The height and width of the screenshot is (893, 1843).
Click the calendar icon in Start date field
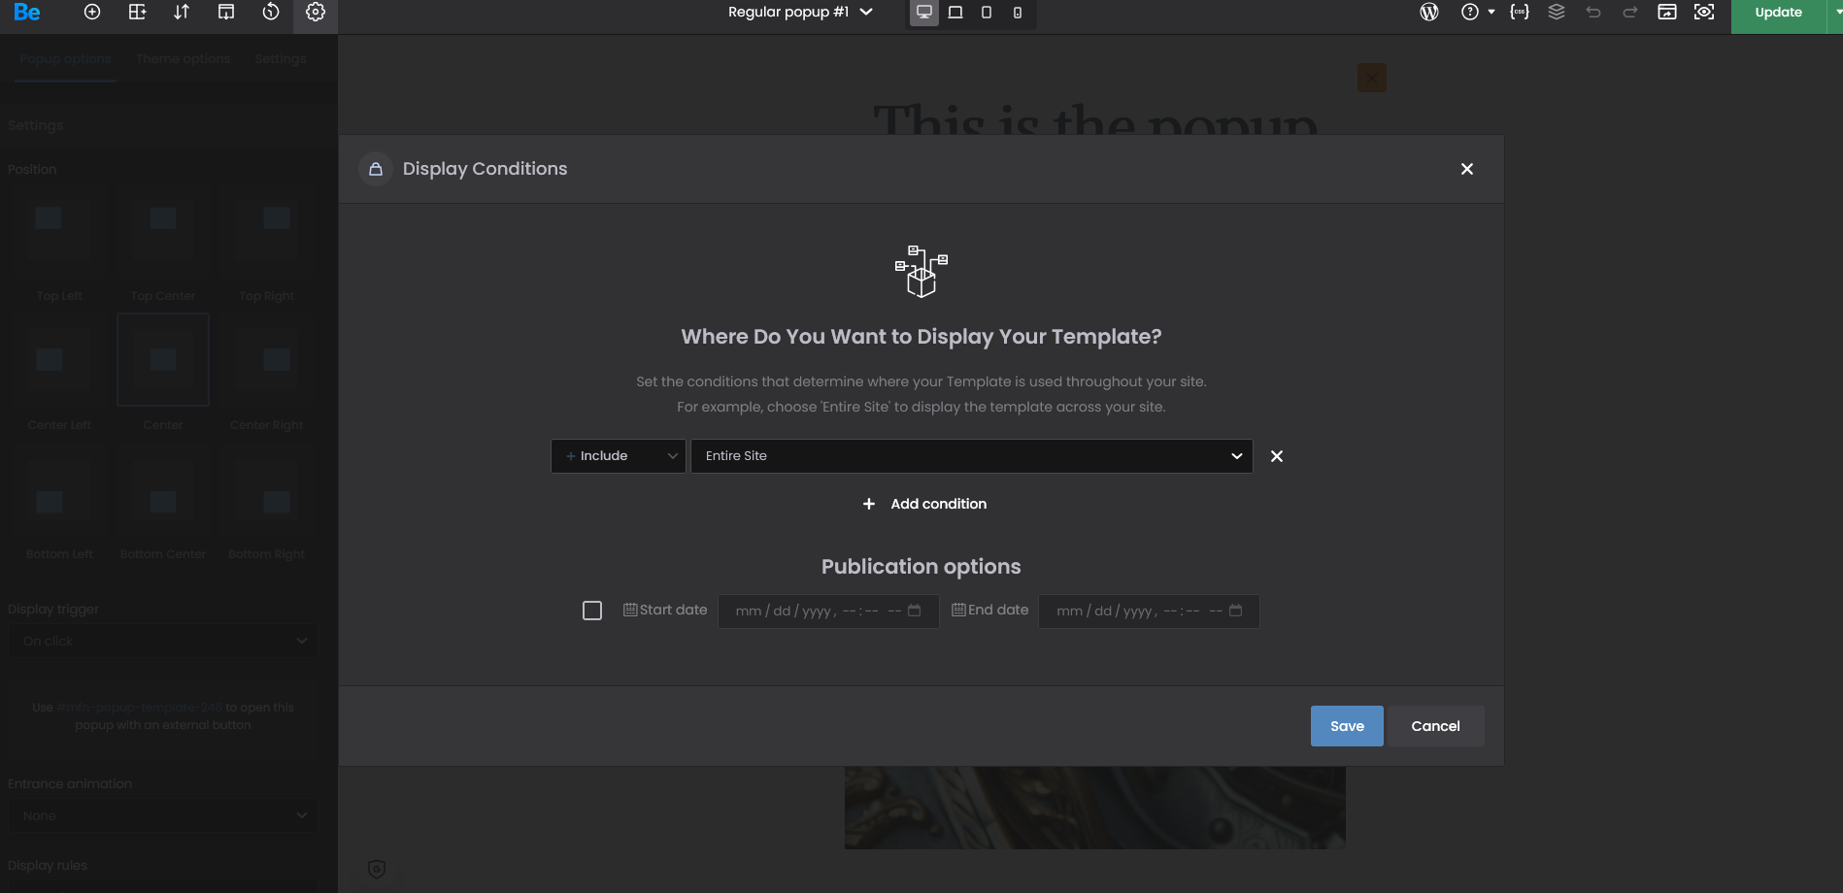coord(914,611)
